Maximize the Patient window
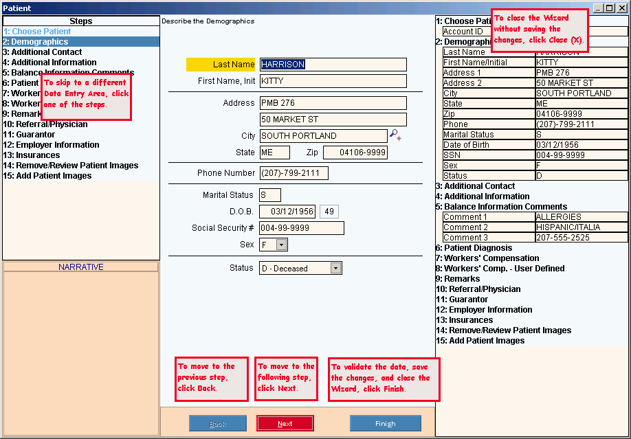Viewport: 631px width, 439px height. (610, 8)
